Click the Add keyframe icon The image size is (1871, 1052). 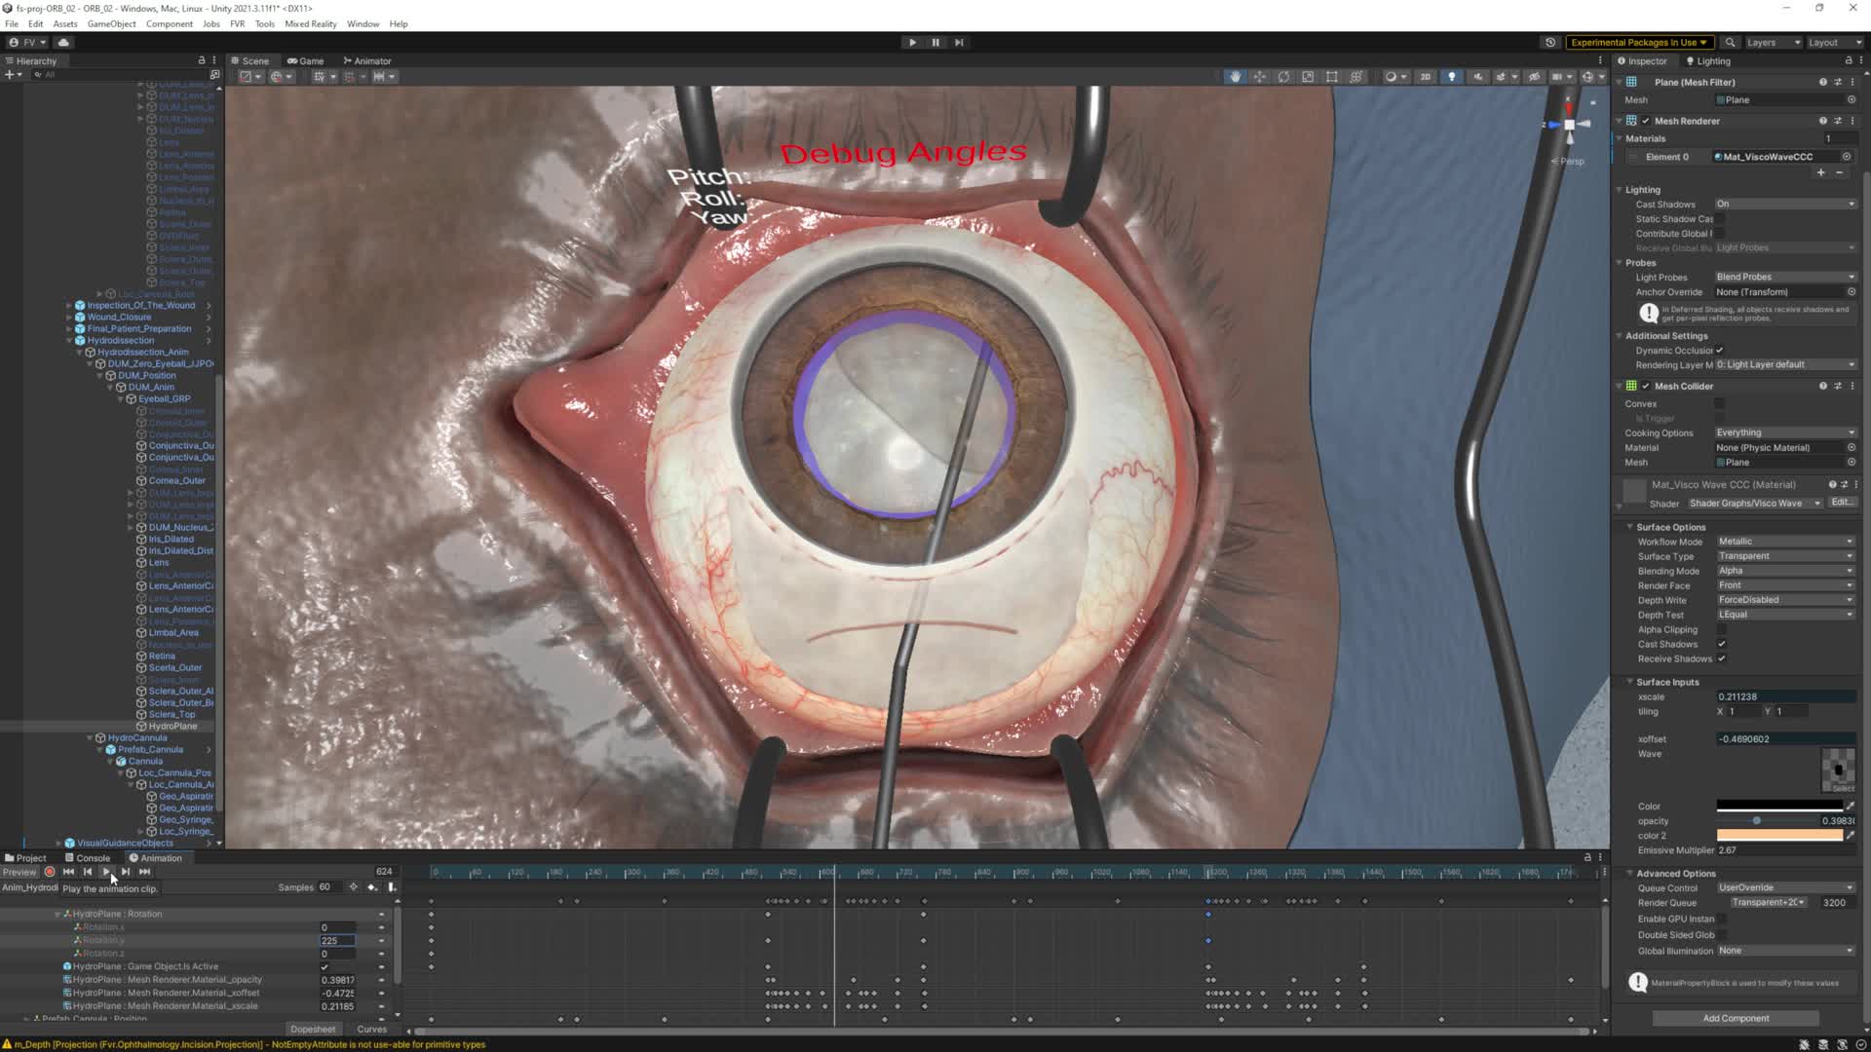point(371,887)
